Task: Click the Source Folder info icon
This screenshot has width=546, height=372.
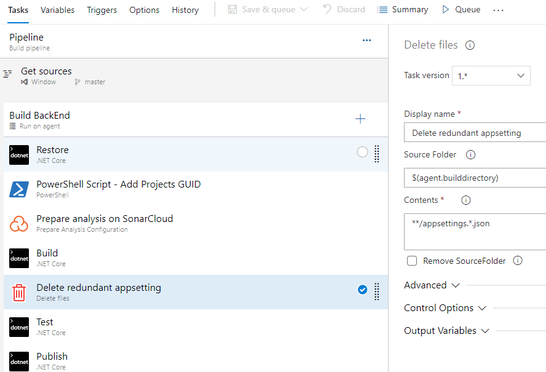Action: click(471, 155)
